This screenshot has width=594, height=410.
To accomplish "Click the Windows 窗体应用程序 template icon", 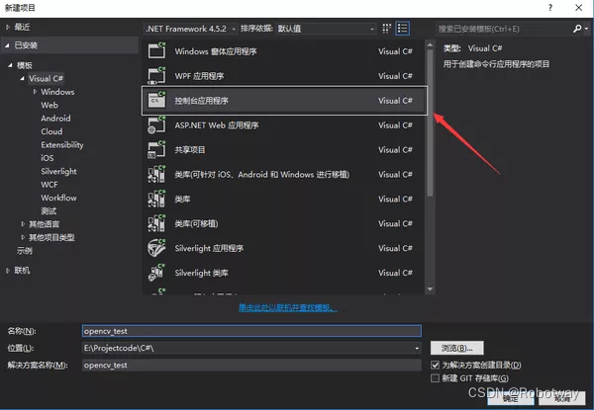I will 156,50.
